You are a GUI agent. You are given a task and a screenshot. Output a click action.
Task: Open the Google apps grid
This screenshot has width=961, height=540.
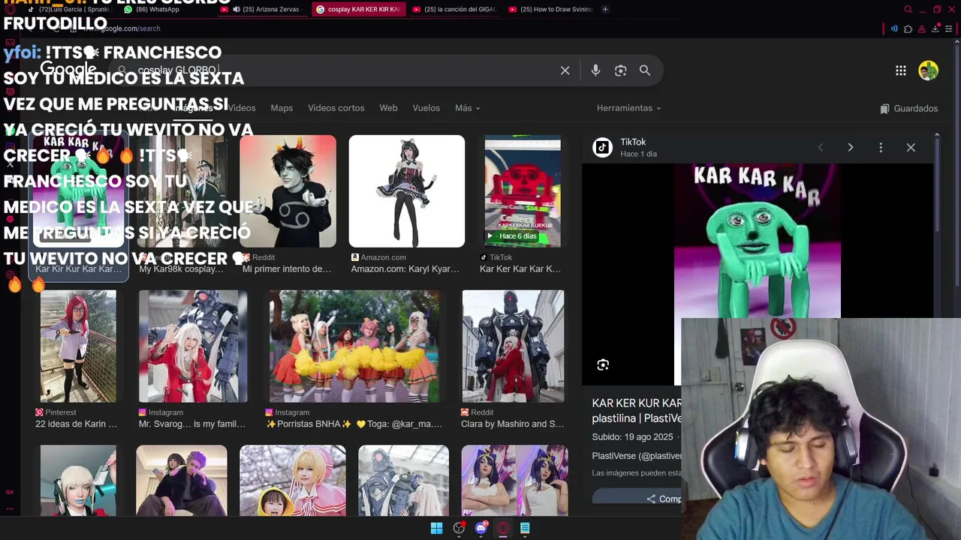[900, 70]
